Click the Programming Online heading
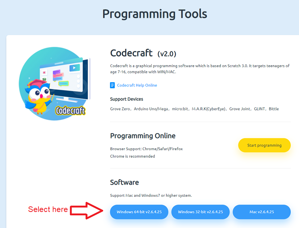The image size is (299, 228). 143,136
